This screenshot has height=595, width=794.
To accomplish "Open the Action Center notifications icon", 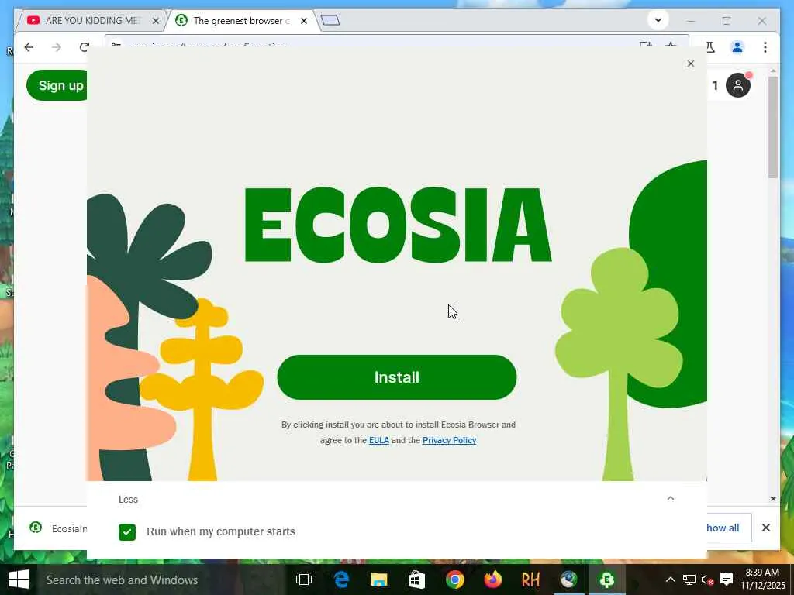I will (x=727, y=580).
